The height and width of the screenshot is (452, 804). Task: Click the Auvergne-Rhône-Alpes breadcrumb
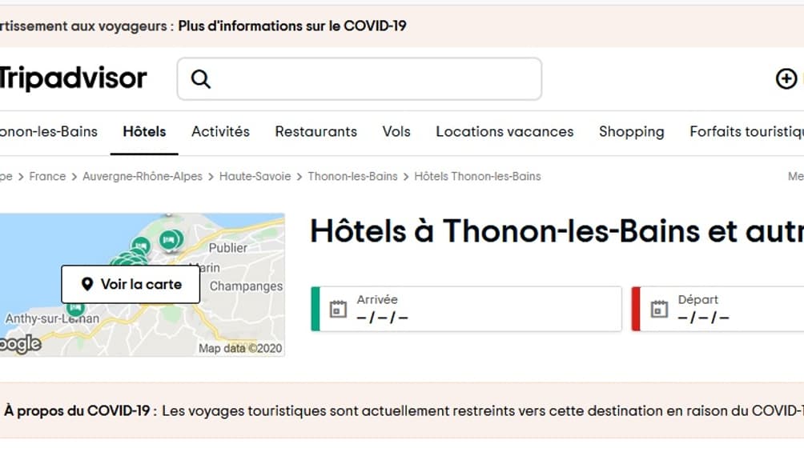(143, 176)
